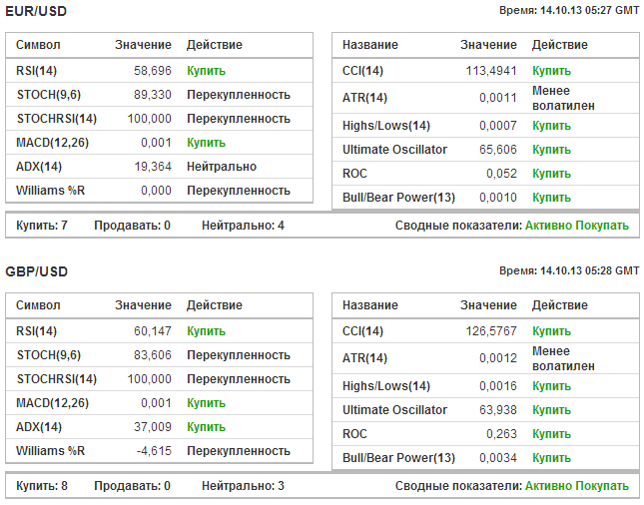The width and height of the screenshot is (644, 505).
Task: Click the 'Название' column header in the EUR/USD table
Action: click(x=370, y=45)
